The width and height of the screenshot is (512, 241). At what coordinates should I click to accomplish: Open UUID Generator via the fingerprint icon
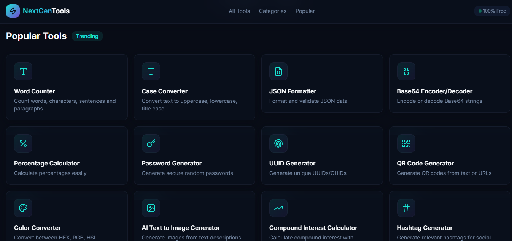[x=278, y=143]
